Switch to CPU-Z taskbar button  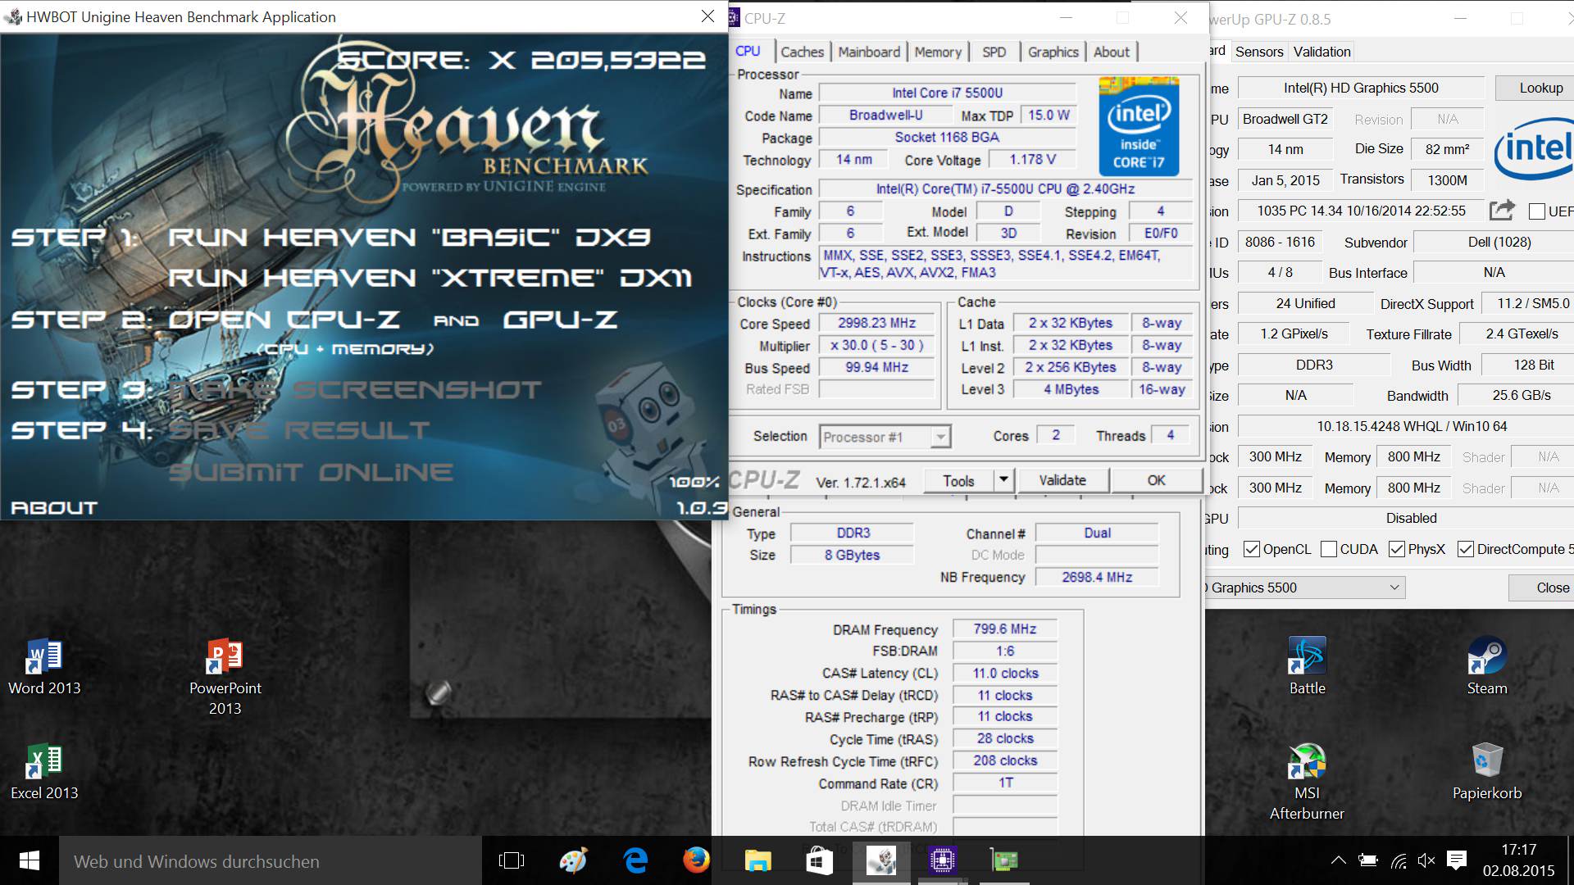pos(943,860)
